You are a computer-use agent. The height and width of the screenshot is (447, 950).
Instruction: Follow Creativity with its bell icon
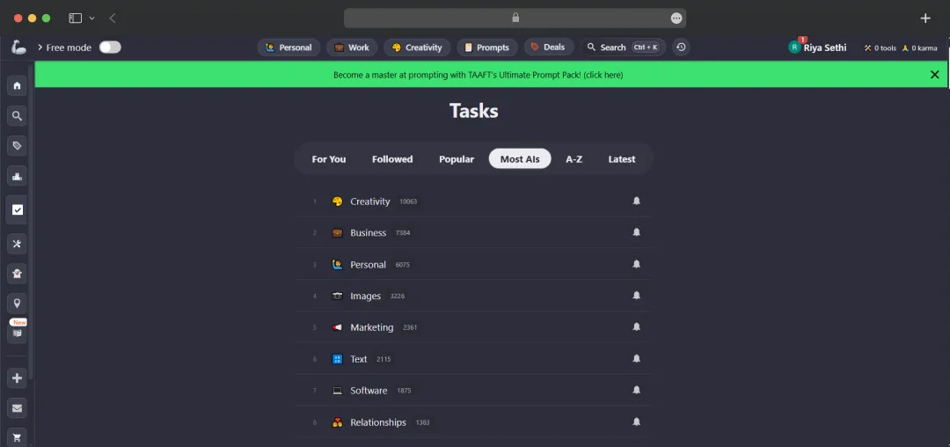636,202
